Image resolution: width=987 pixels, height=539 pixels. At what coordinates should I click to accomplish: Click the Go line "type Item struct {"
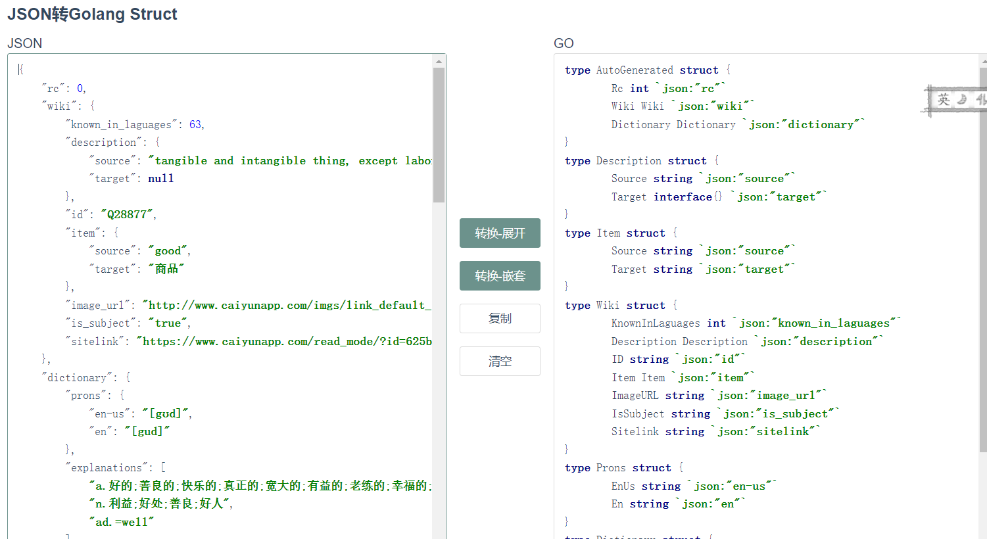click(x=621, y=233)
